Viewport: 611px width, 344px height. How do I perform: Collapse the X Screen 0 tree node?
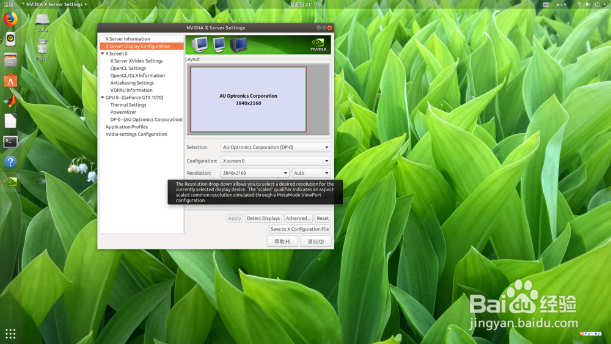pyautogui.click(x=103, y=54)
